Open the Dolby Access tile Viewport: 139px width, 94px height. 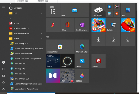[x=53, y=76]
